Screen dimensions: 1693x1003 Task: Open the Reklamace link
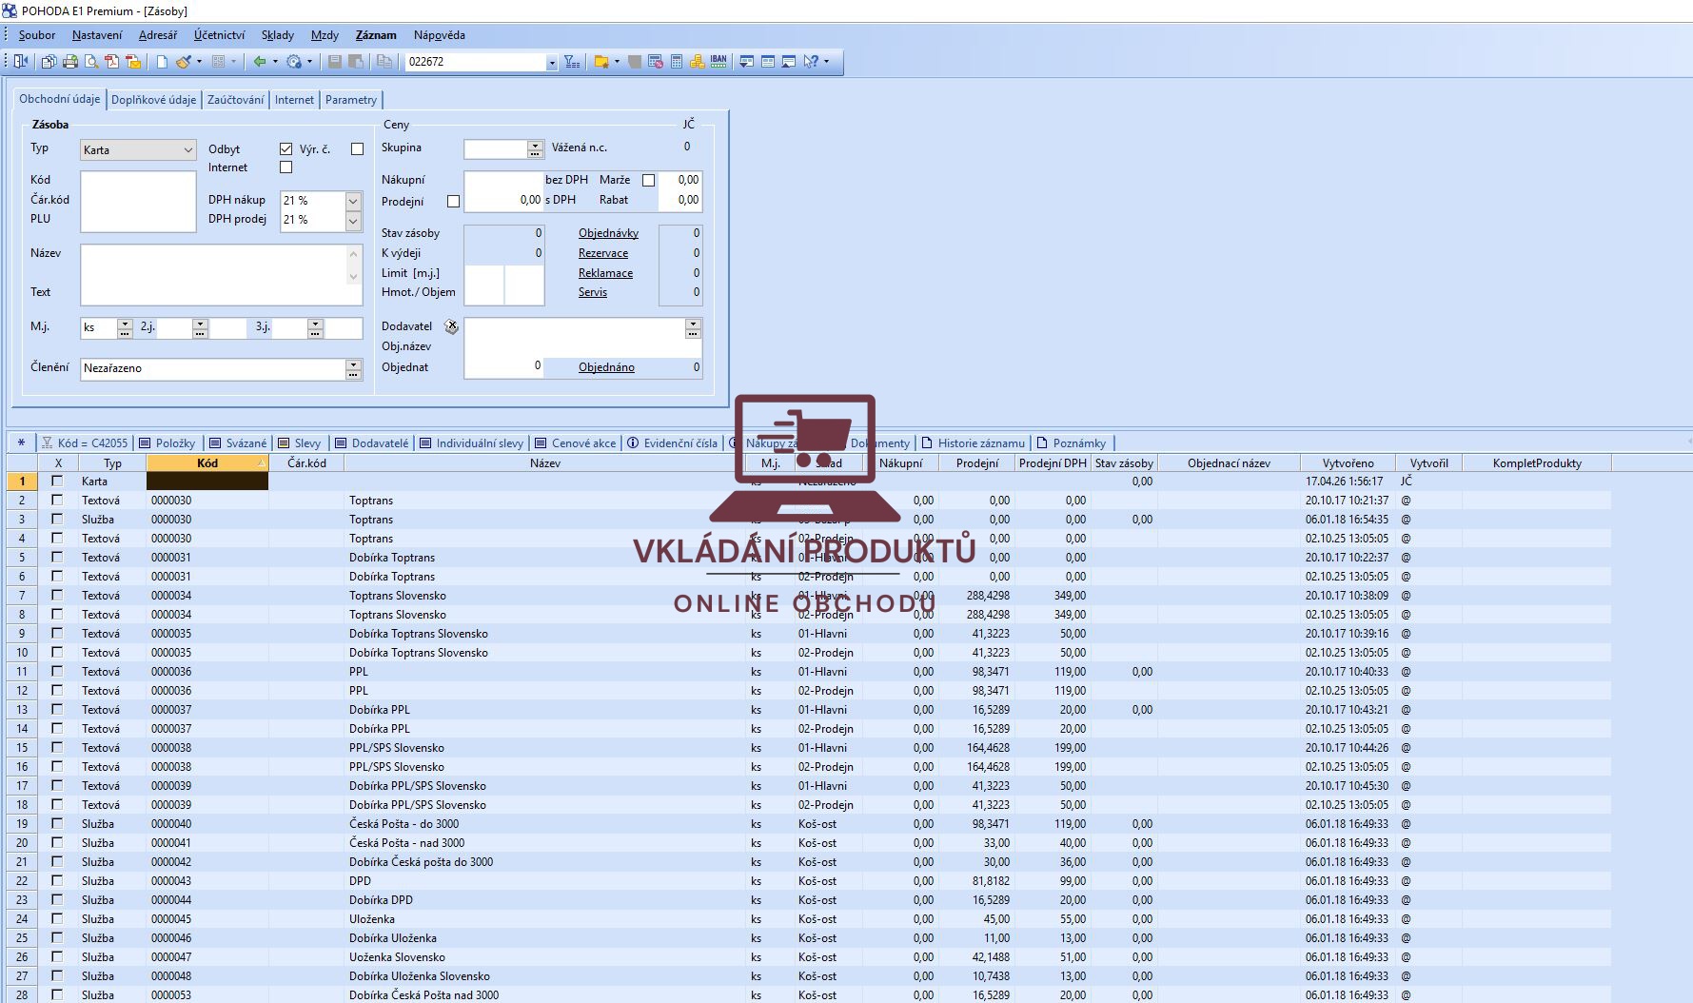605,273
